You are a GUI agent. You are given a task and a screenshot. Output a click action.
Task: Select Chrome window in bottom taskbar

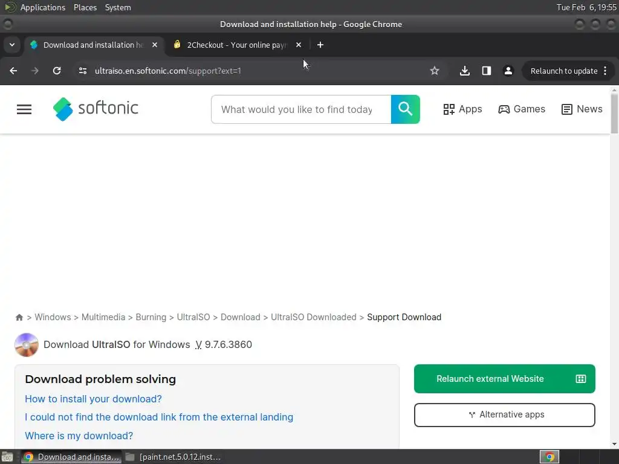pyautogui.click(x=71, y=457)
